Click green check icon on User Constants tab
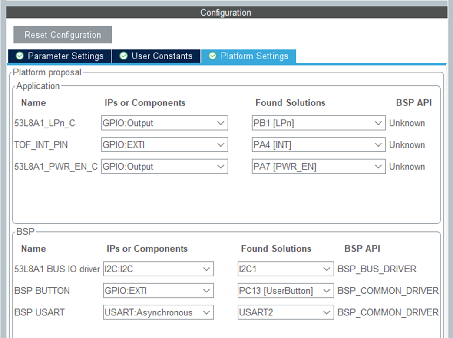This screenshot has height=338, width=453. coord(123,56)
